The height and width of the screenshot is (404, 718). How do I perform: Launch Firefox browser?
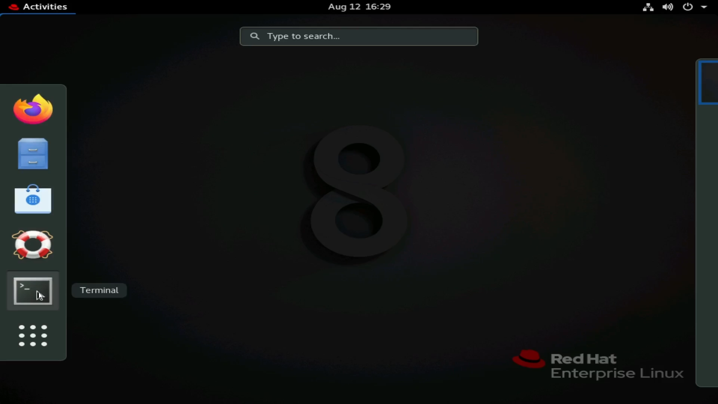tap(33, 108)
